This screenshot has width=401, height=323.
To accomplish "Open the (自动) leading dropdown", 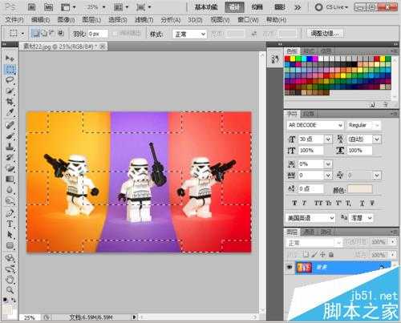I will coord(377,139).
